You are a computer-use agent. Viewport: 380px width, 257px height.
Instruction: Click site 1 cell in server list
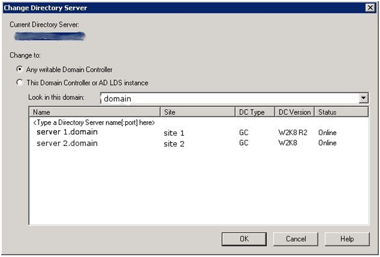(x=174, y=133)
